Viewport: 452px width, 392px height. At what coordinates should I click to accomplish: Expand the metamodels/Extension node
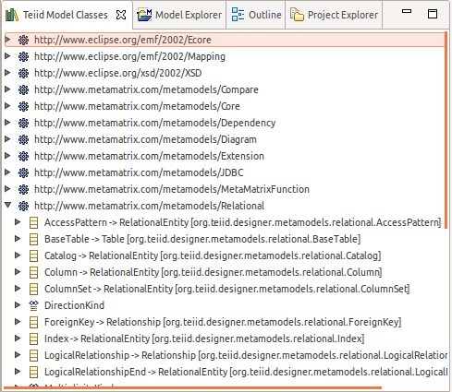(x=8, y=156)
